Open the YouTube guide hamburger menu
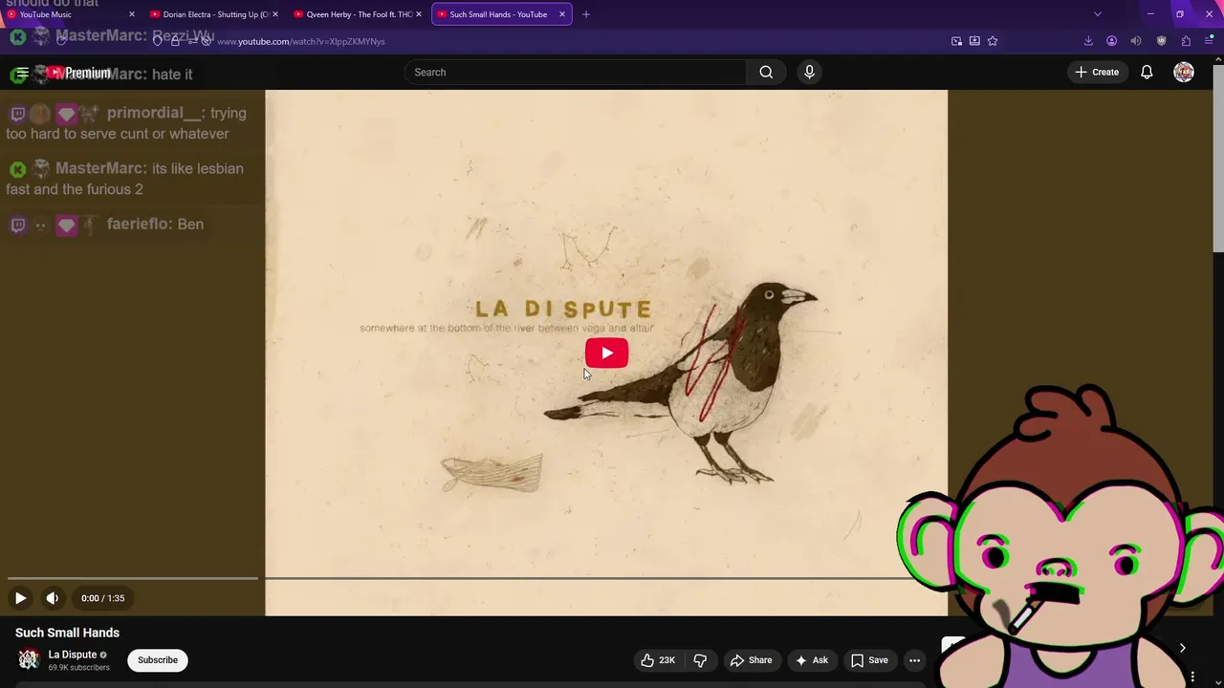Screen dimensions: 1224x688 (22, 73)
